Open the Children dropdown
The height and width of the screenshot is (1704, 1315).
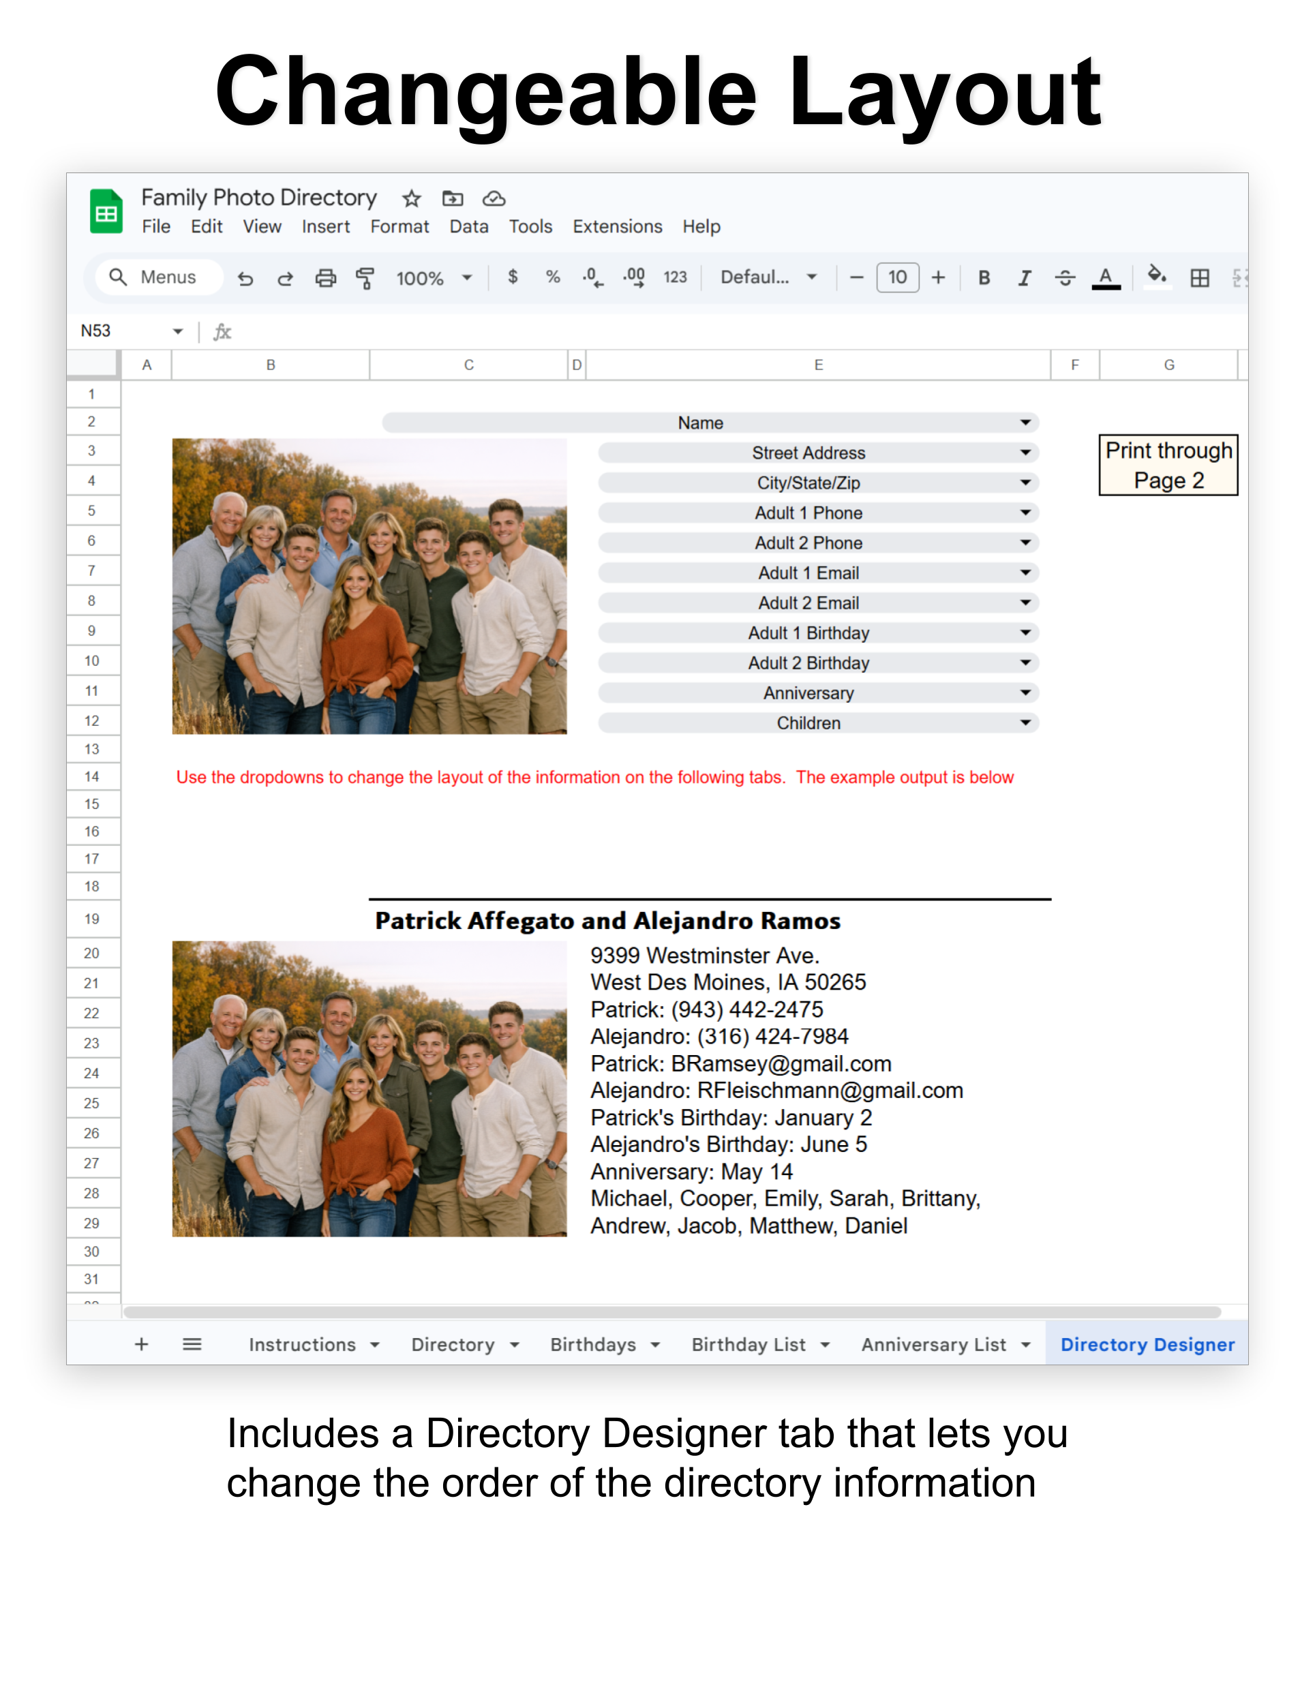(1025, 722)
